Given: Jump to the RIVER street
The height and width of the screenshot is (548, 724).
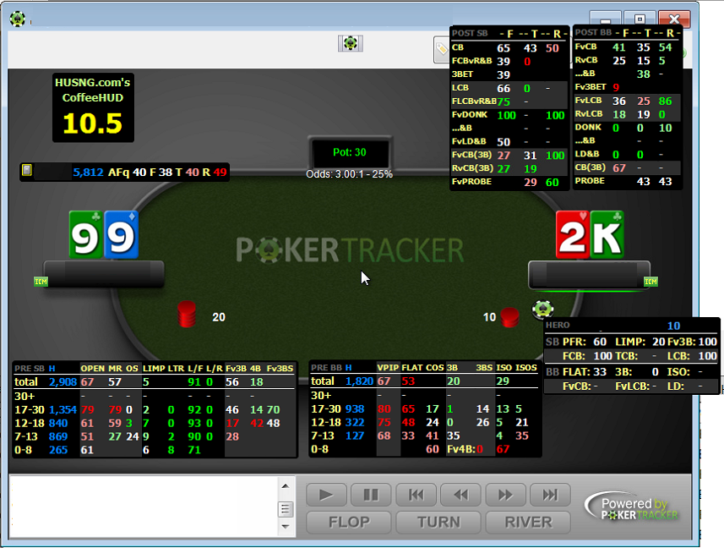Looking at the screenshot, I should [x=528, y=522].
